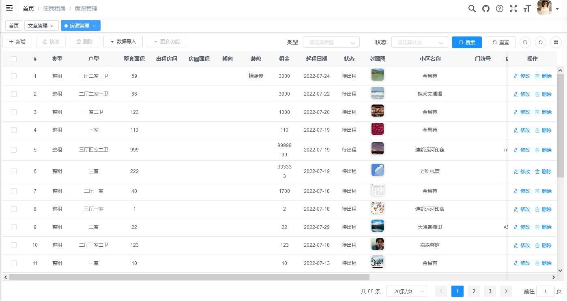Viewport: 567px width, 301px height.
Task: Edit row 4 via 修改
Action: [522, 130]
